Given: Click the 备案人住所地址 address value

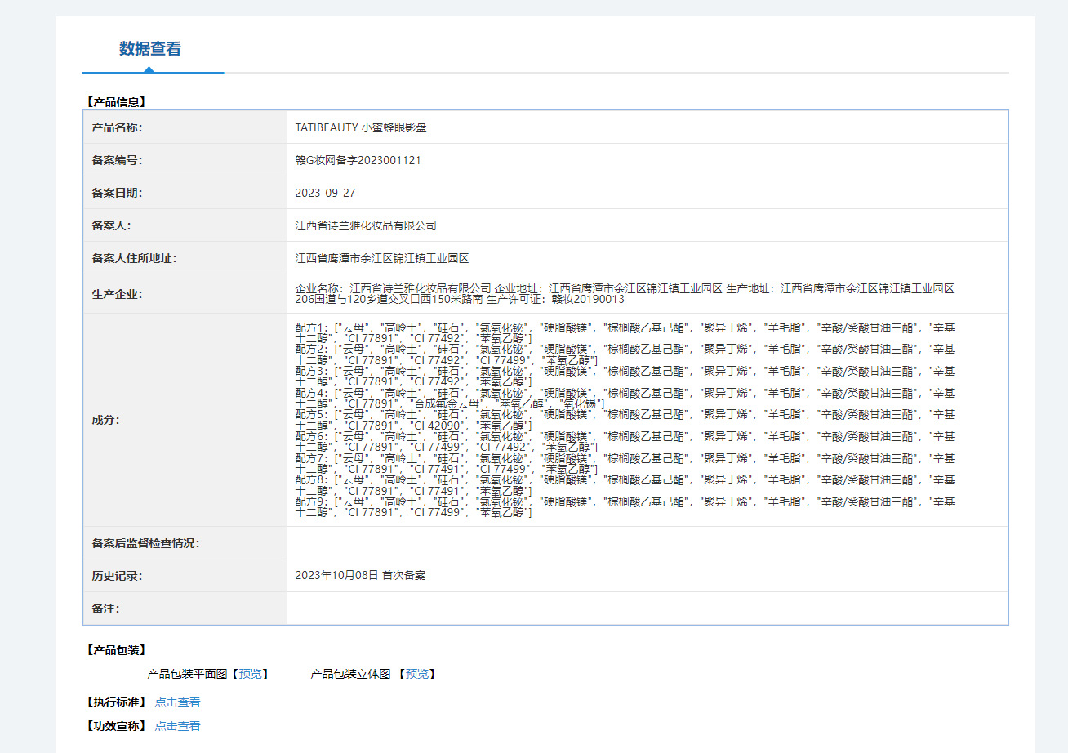Looking at the screenshot, I should [x=382, y=258].
